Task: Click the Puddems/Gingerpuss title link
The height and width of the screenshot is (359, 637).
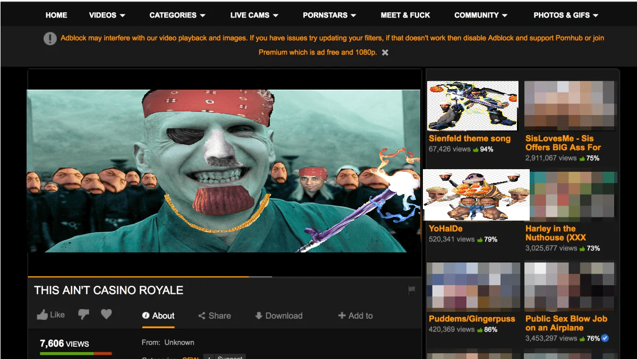Action: pos(472,319)
